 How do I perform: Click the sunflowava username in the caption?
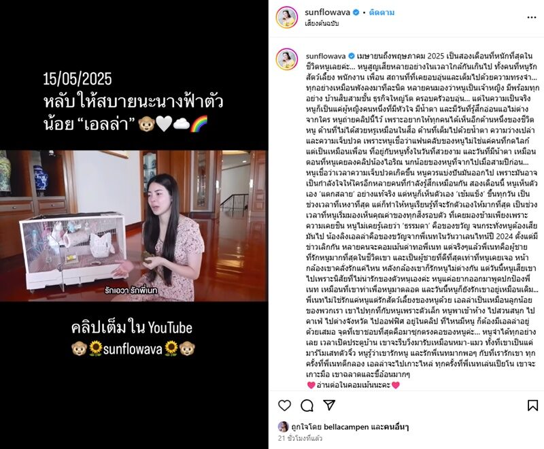pyautogui.click(x=326, y=56)
